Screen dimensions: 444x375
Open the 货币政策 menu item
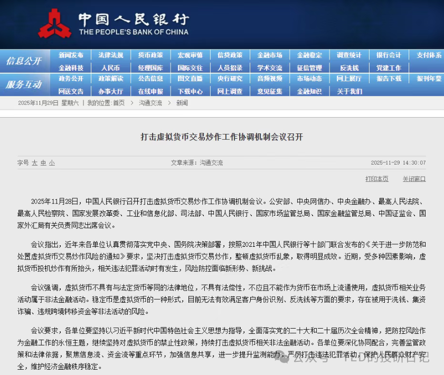150,55
